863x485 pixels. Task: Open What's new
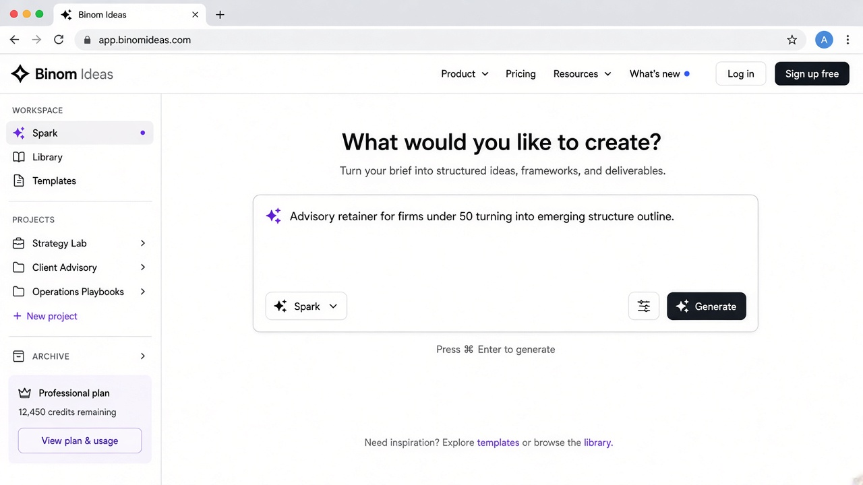point(659,74)
